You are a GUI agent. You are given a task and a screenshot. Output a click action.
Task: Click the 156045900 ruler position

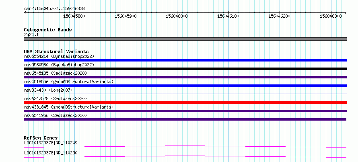pos(126,16)
